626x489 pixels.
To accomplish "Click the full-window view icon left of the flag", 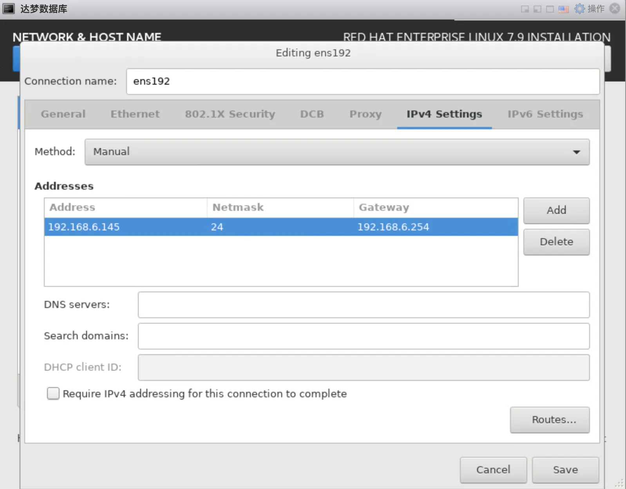I will click(550, 9).
